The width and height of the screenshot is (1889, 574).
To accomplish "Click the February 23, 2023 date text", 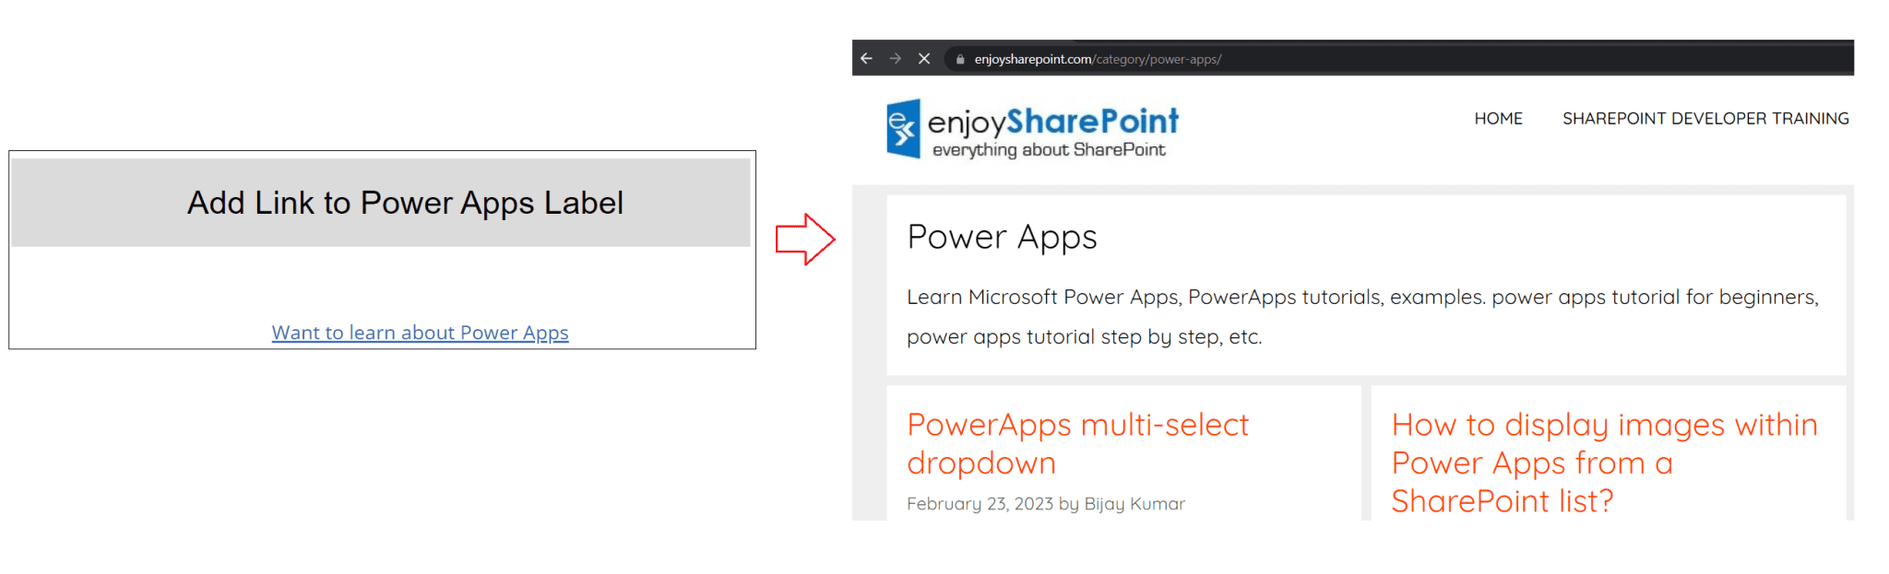I will (x=980, y=503).
